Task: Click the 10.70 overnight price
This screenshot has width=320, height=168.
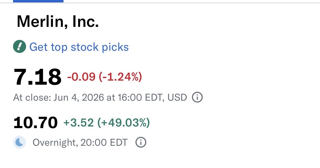Action: pyautogui.click(x=36, y=123)
